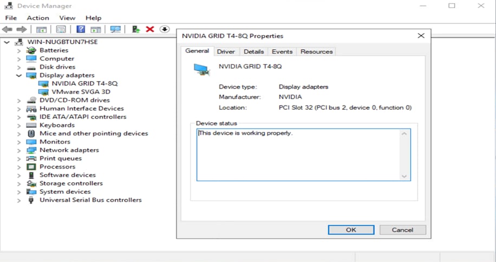
Task: Click the display adapter icon in Properties dialog
Action: 202,70
